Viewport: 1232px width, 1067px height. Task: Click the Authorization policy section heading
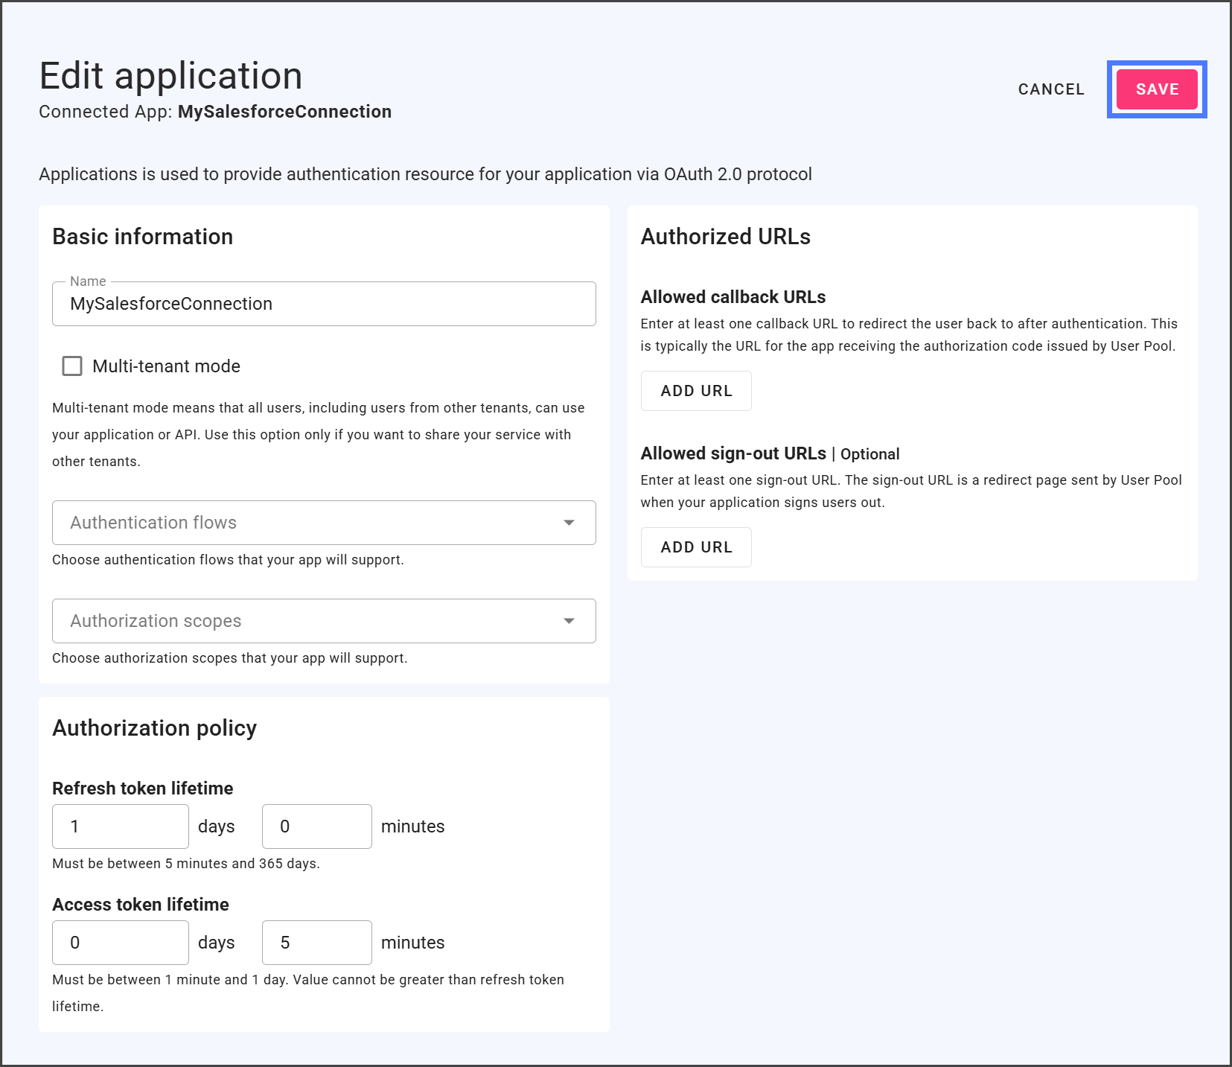[154, 728]
